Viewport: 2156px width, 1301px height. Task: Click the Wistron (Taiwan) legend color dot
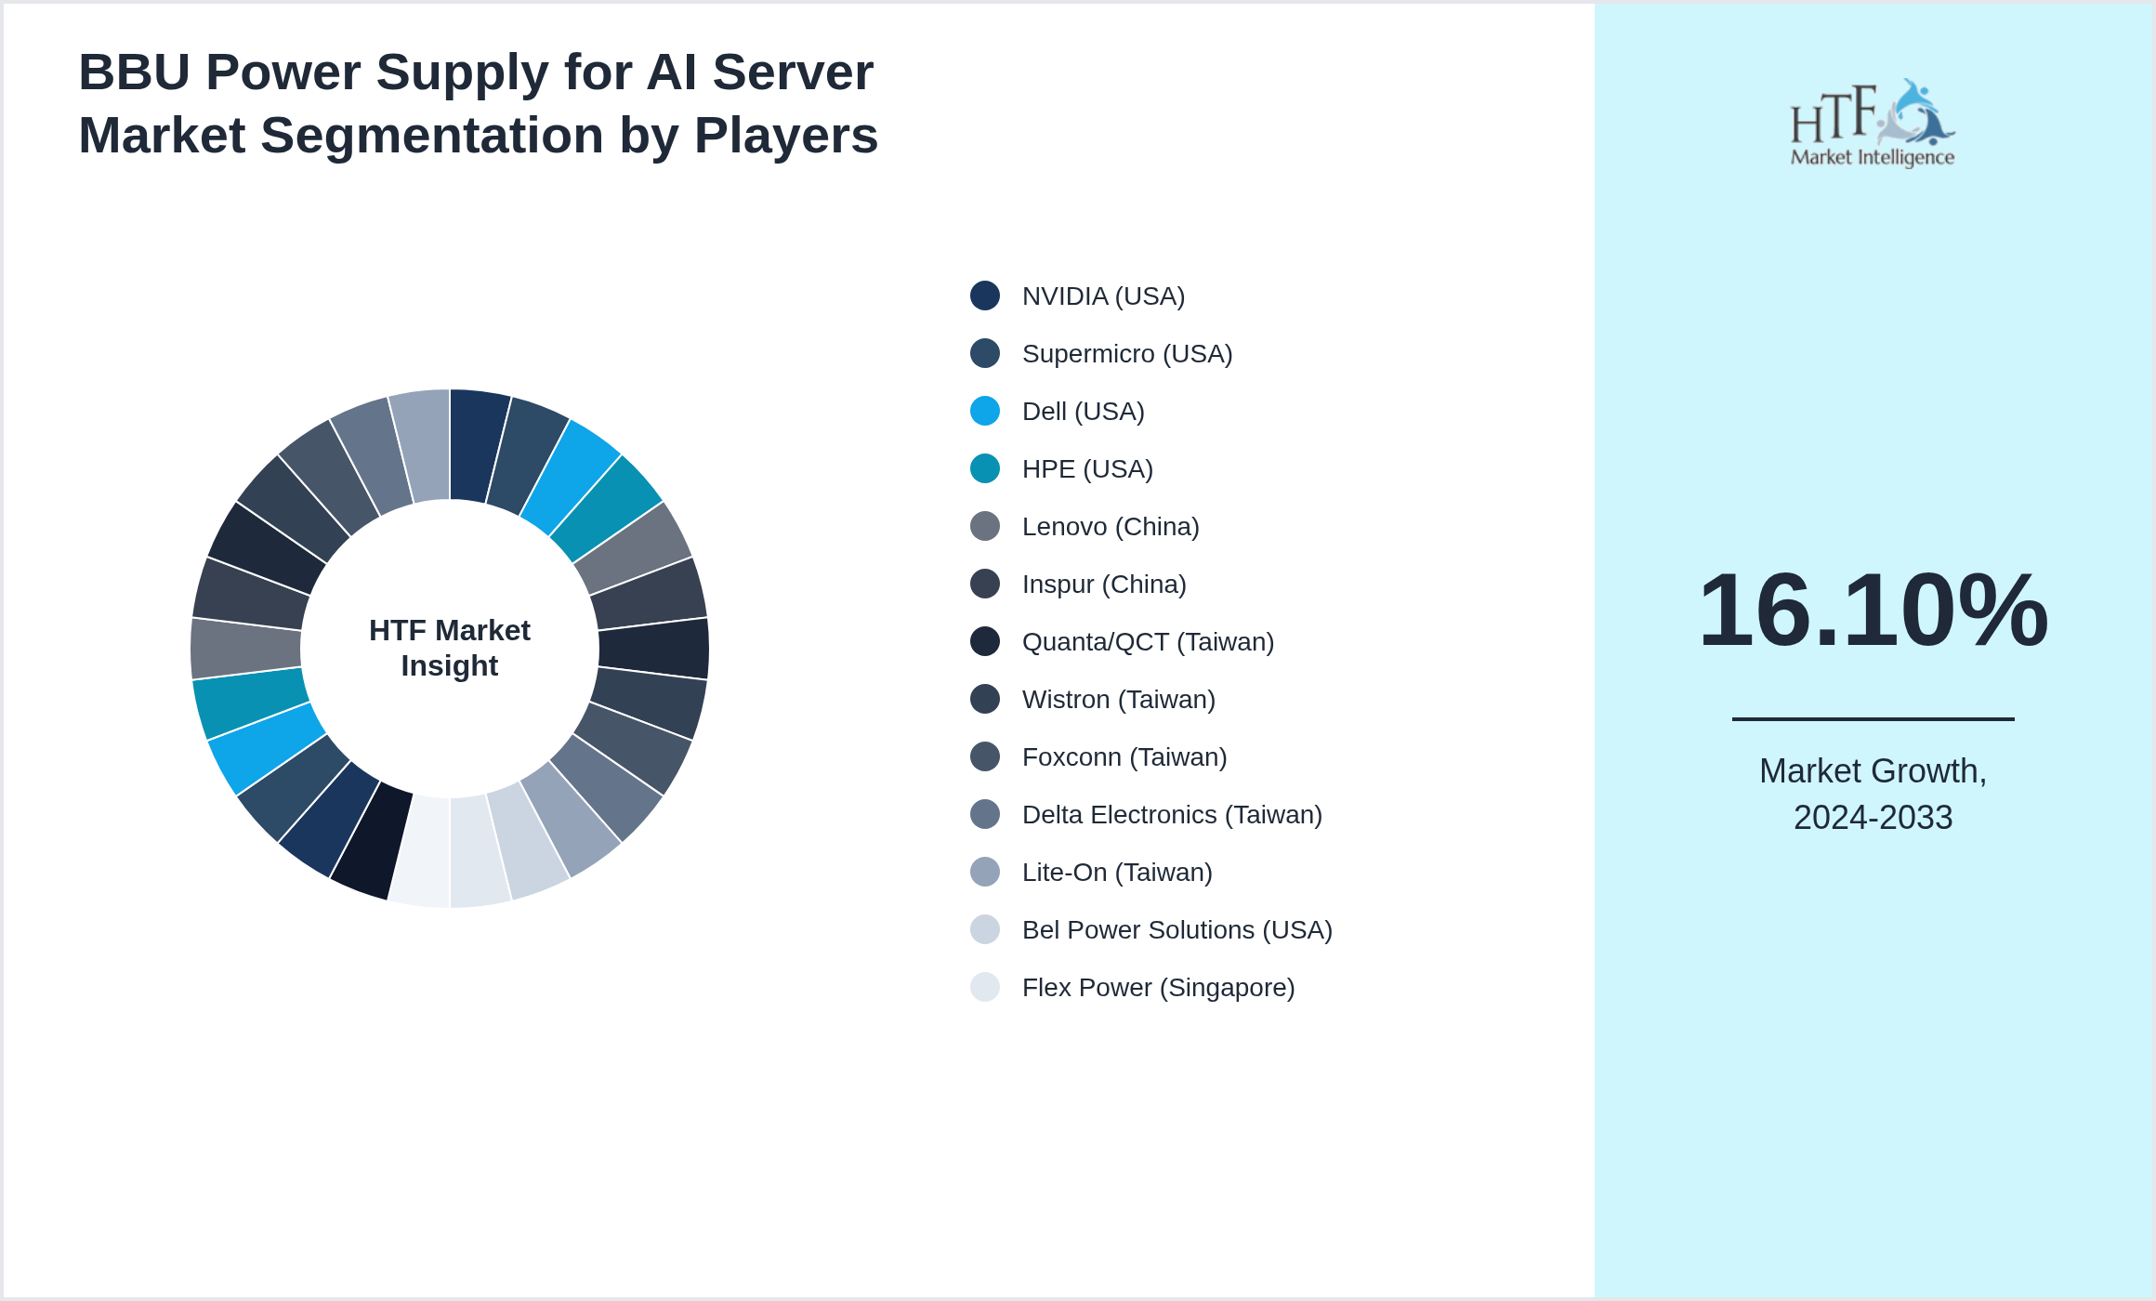pos(985,699)
